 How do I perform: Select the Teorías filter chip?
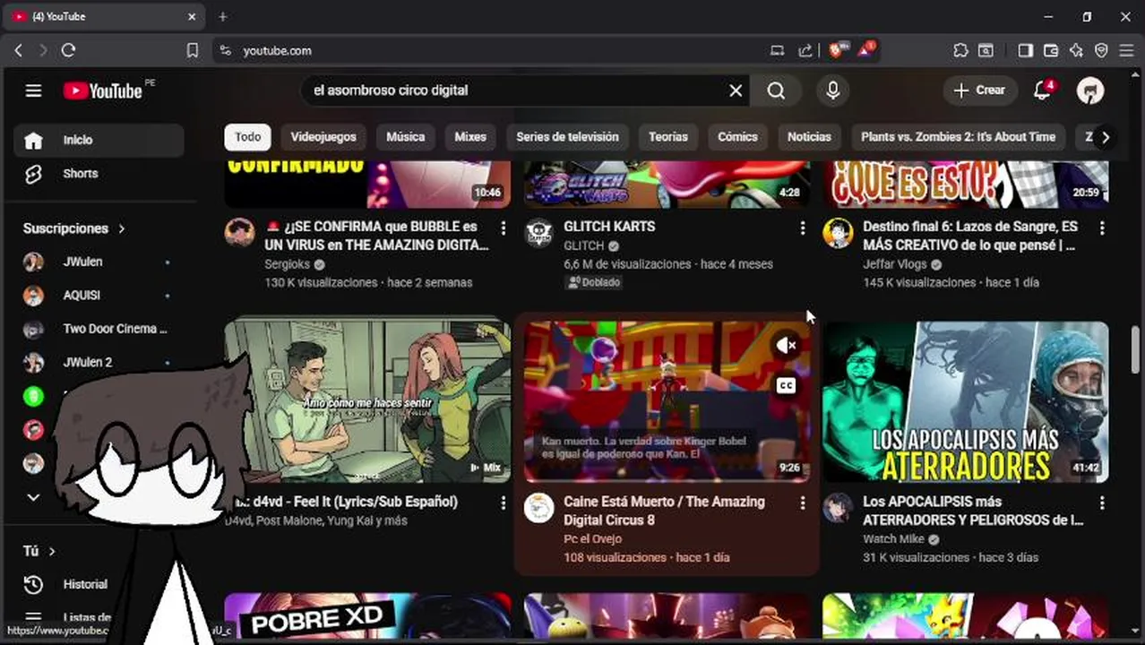click(x=668, y=137)
